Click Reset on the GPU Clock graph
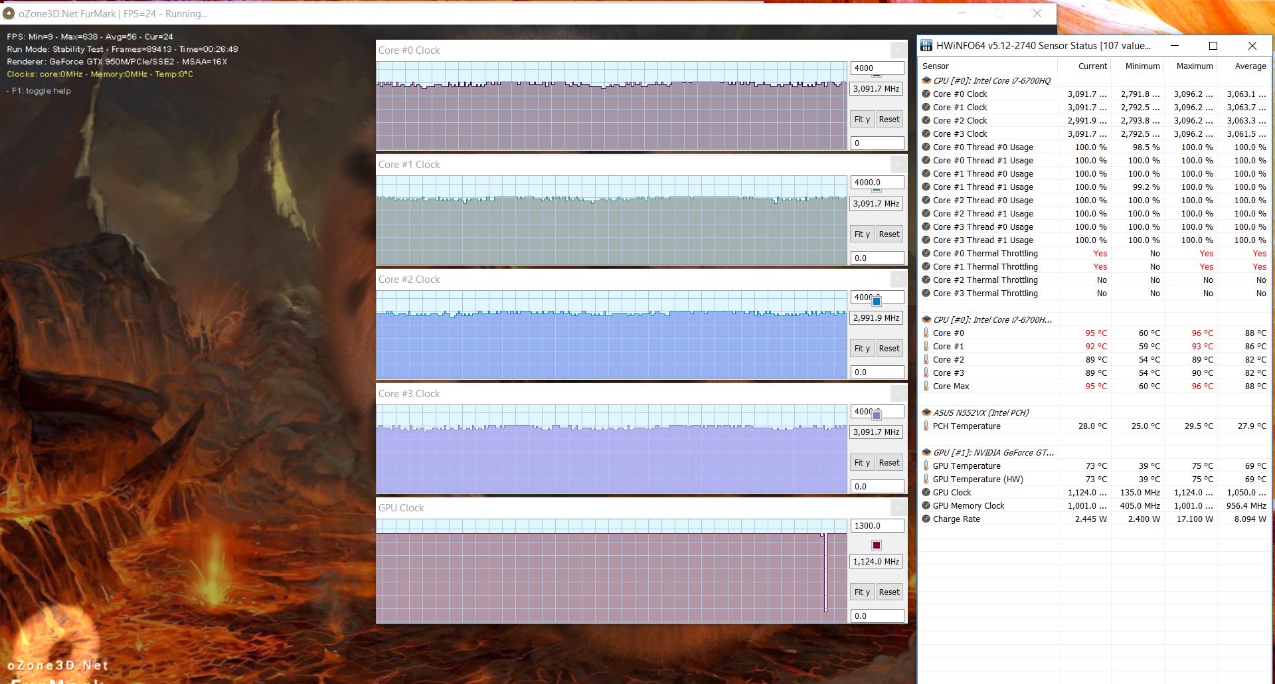This screenshot has width=1275, height=684. 889,592
